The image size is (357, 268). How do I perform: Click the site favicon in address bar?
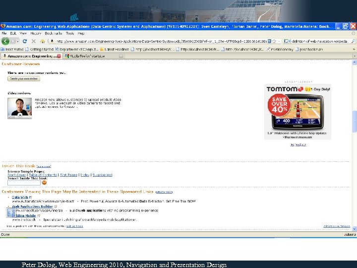[x=52, y=41]
